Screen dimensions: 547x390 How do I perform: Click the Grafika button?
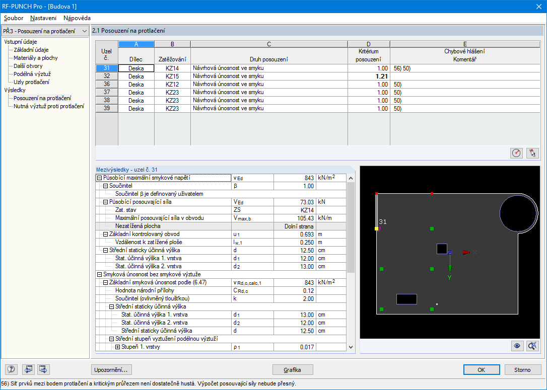(292, 370)
